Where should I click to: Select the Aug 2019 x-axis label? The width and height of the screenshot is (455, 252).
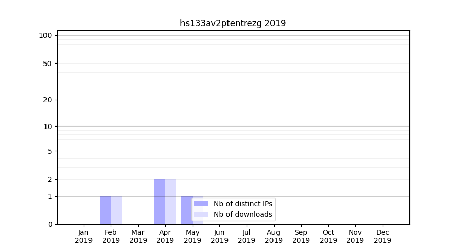pyautogui.click(x=274, y=236)
